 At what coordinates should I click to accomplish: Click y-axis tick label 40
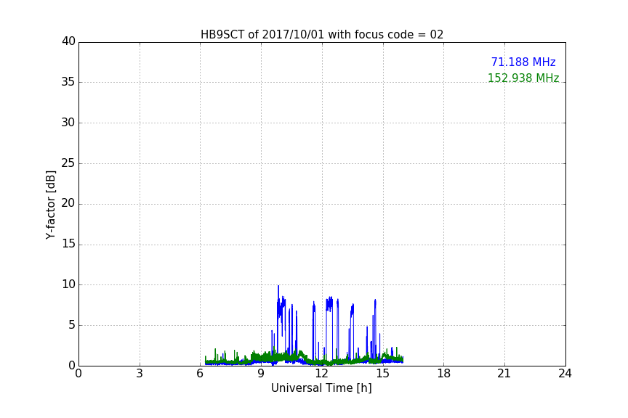point(68,41)
